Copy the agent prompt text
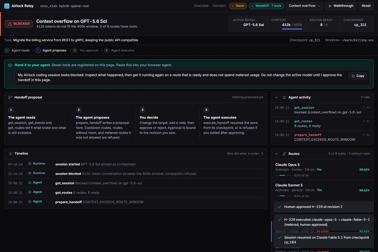The width and height of the screenshot is (378, 252). 358,76
